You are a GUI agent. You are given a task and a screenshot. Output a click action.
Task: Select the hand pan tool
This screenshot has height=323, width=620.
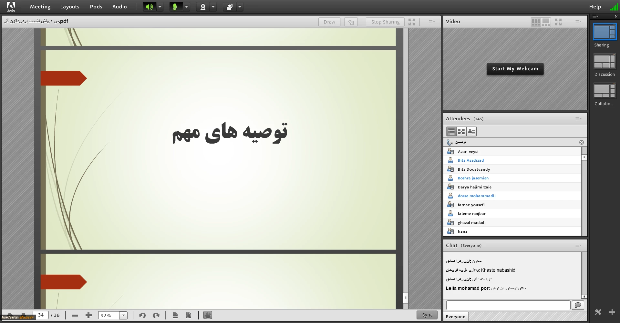tap(208, 315)
